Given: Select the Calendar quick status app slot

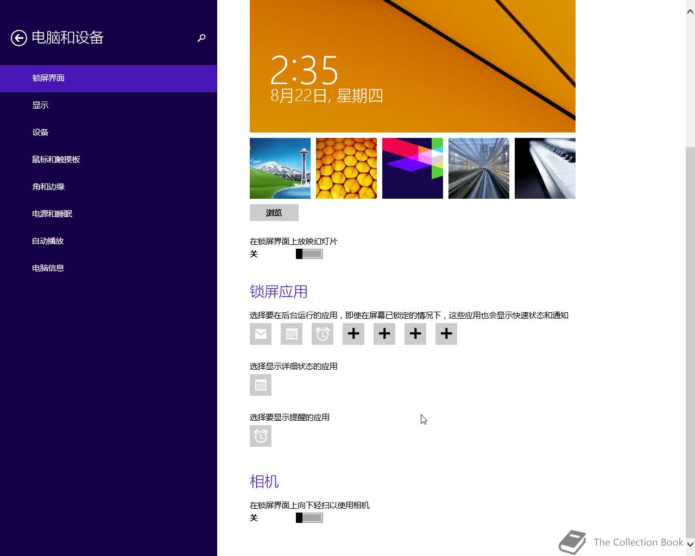Looking at the screenshot, I should click(292, 334).
